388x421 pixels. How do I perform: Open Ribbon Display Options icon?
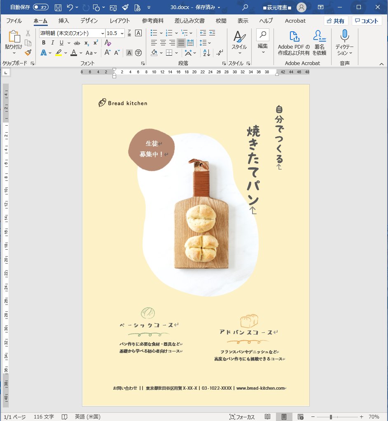[320, 7]
